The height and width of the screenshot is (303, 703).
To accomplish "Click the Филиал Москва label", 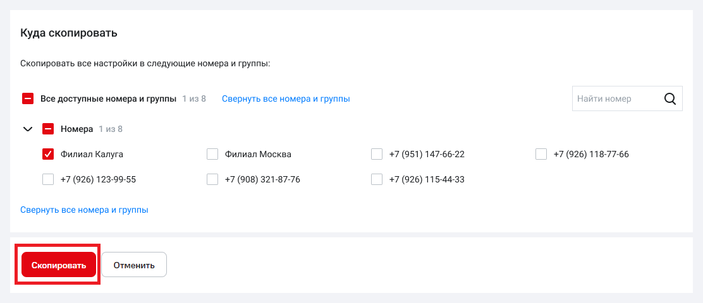I will pos(258,154).
